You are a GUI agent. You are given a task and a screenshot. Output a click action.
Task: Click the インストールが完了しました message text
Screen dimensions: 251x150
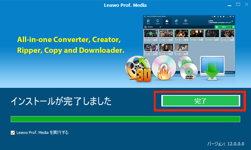pyautogui.click(x=61, y=101)
